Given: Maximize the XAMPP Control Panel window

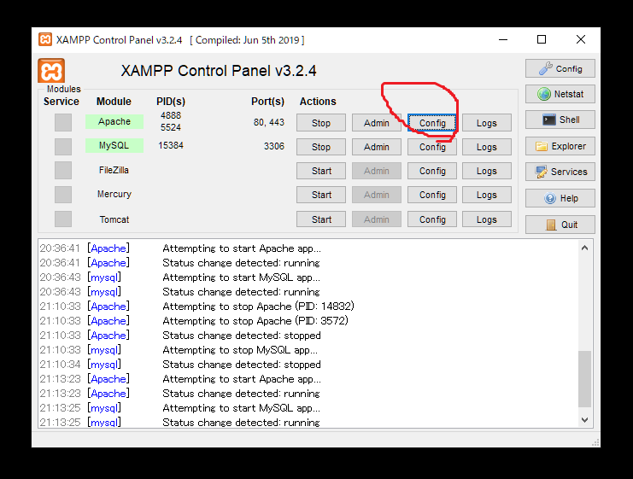Looking at the screenshot, I should point(542,39).
